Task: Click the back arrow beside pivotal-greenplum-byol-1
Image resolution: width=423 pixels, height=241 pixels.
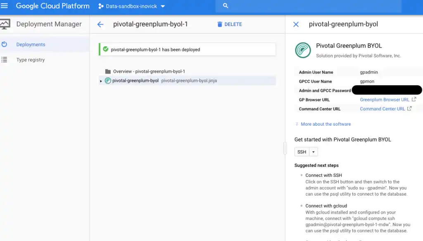Action: pyautogui.click(x=100, y=24)
